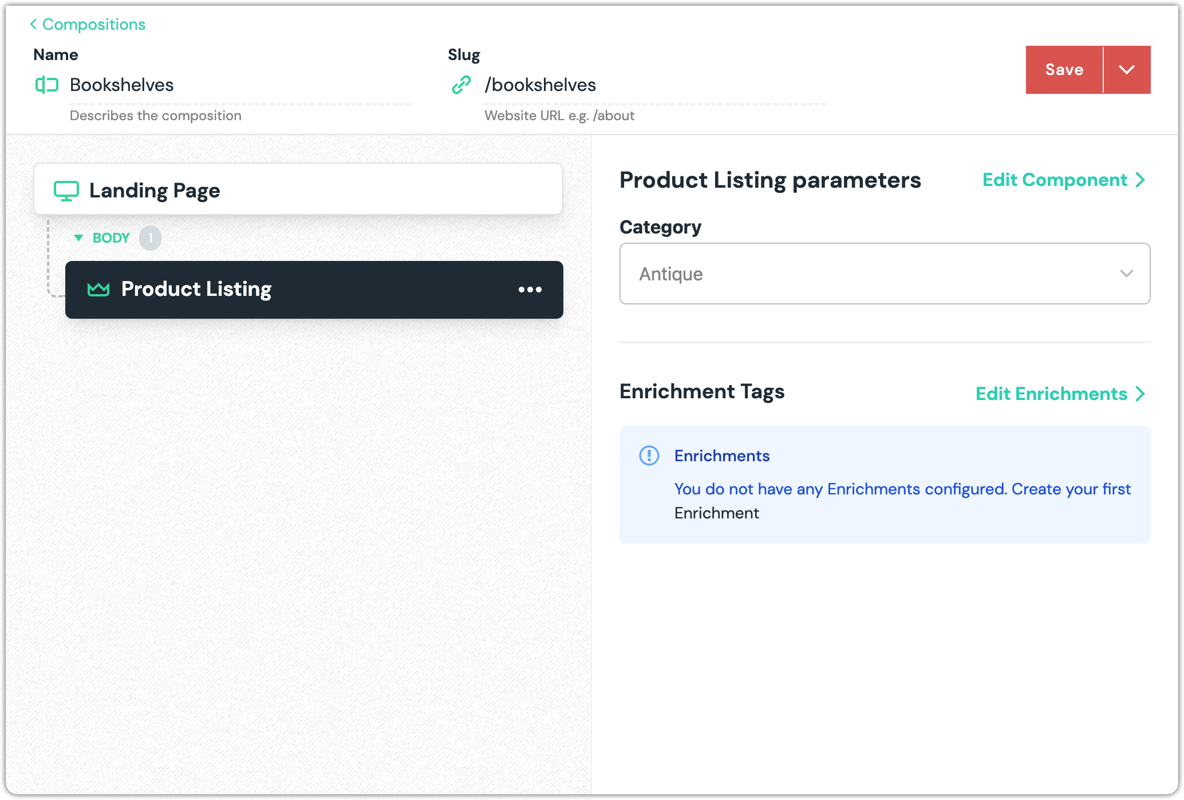Select the Landing Page root component

tap(298, 190)
